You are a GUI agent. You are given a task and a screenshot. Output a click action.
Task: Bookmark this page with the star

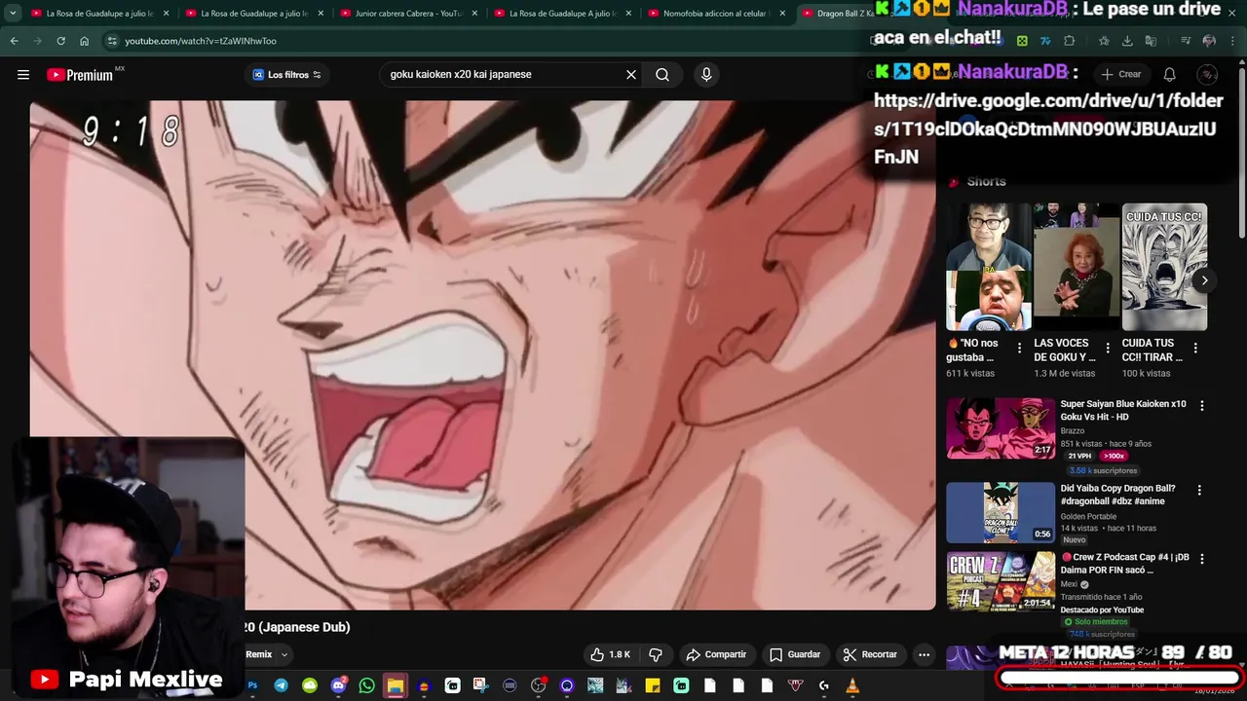1104,41
